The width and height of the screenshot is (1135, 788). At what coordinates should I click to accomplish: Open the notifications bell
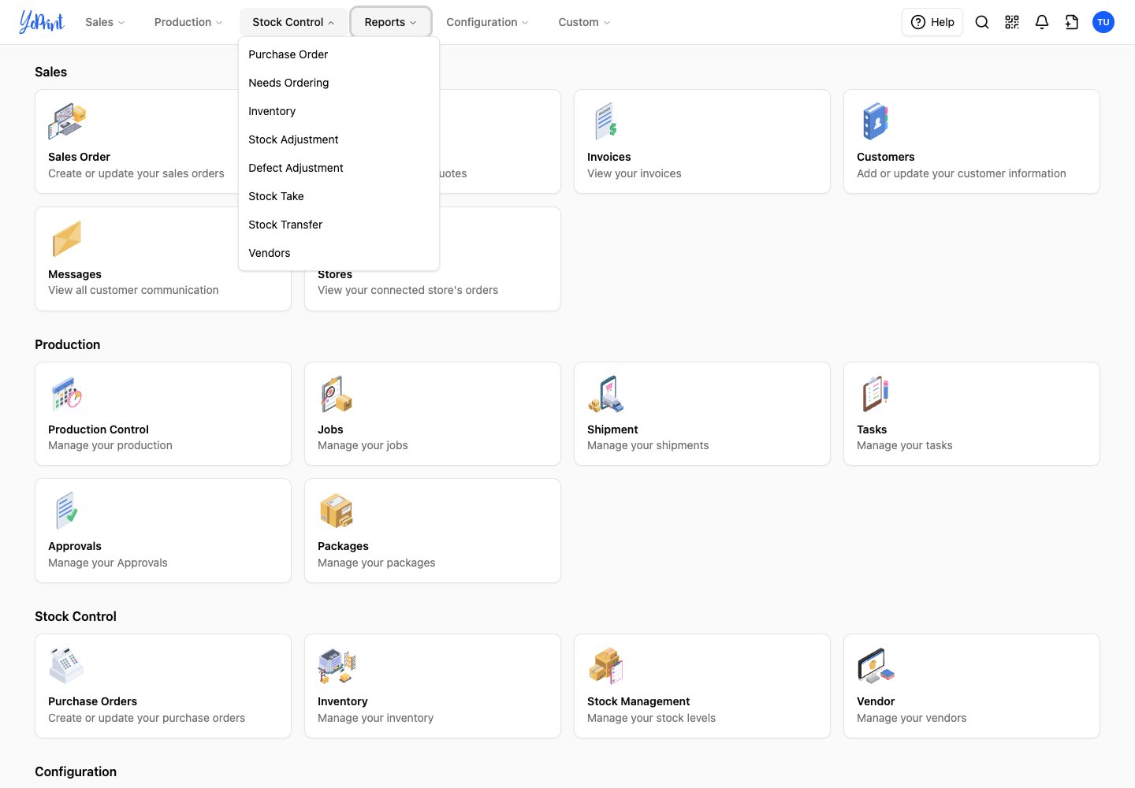click(x=1042, y=22)
